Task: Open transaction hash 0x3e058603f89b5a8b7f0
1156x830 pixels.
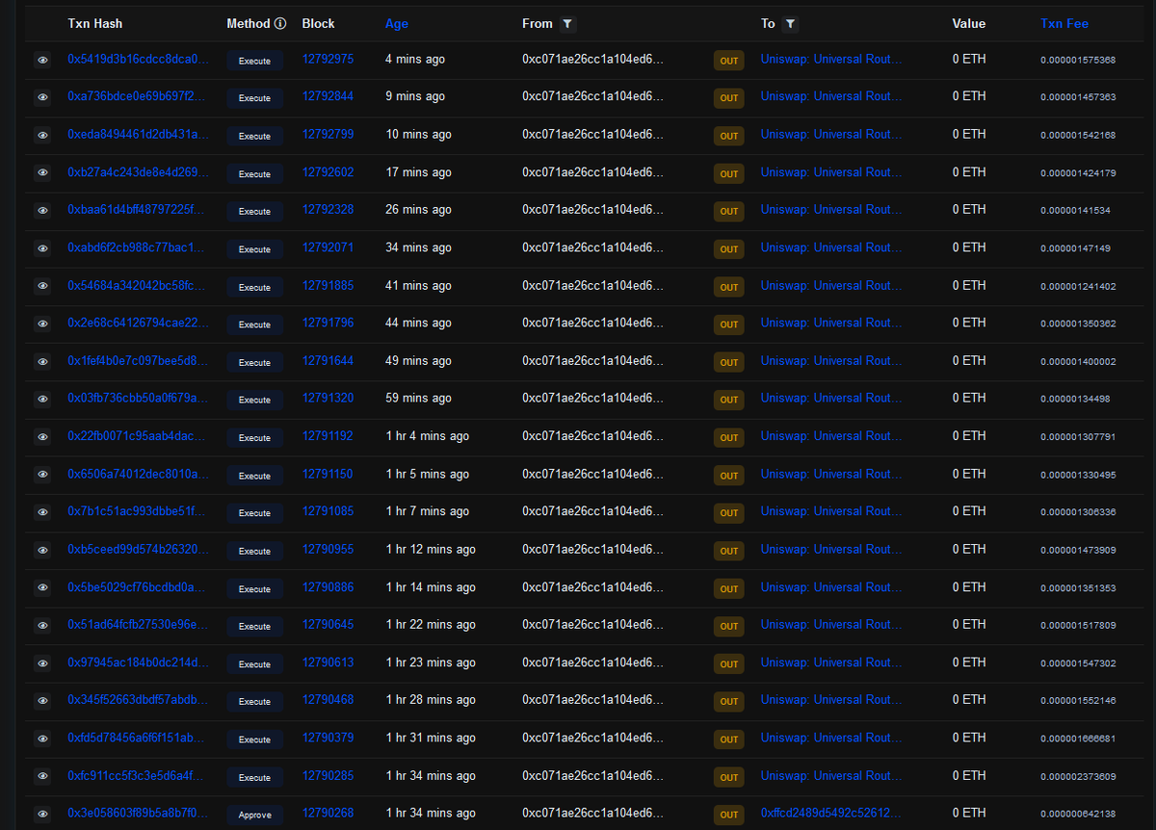Action: 137,813
